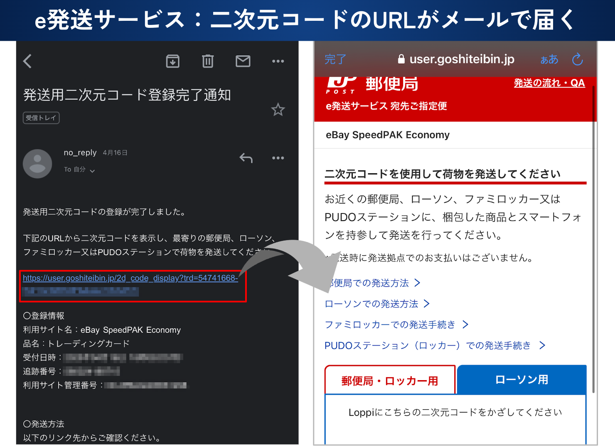
Task: Archive the email with the download-box icon
Action: [x=173, y=61]
